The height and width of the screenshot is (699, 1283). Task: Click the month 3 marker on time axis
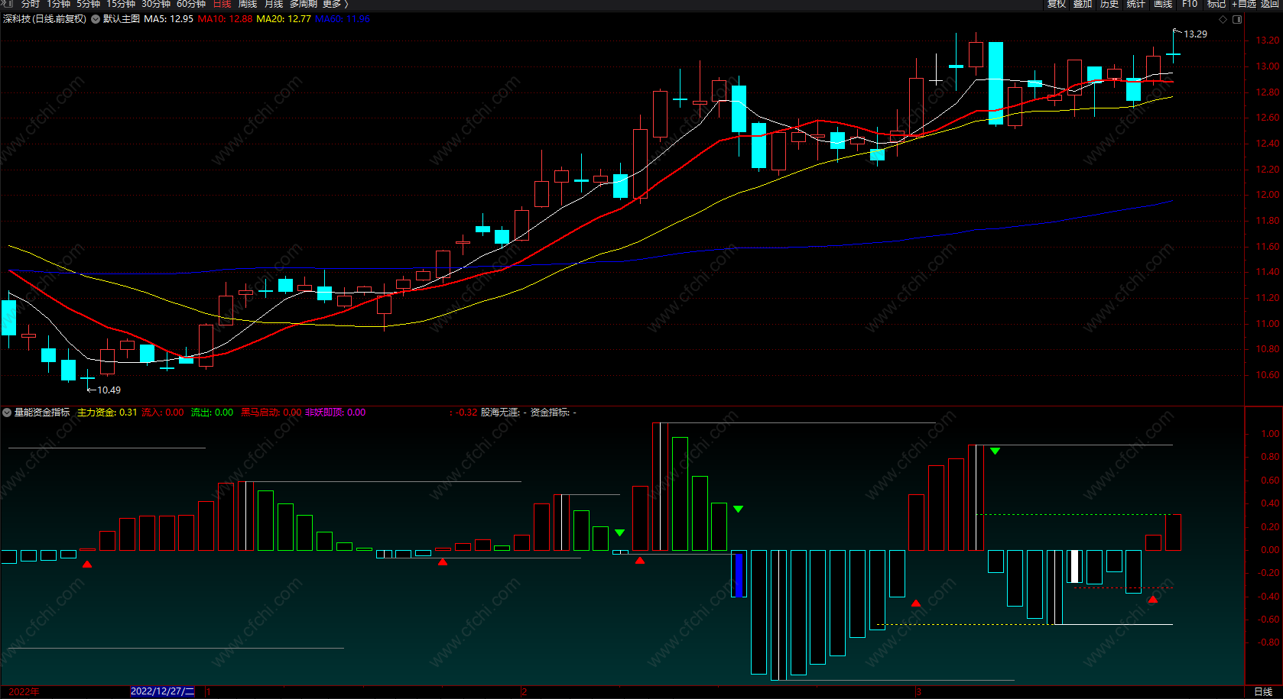click(918, 691)
